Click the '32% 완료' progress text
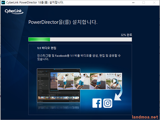The height and width of the screenshot is (120, 160). (127, 35)
